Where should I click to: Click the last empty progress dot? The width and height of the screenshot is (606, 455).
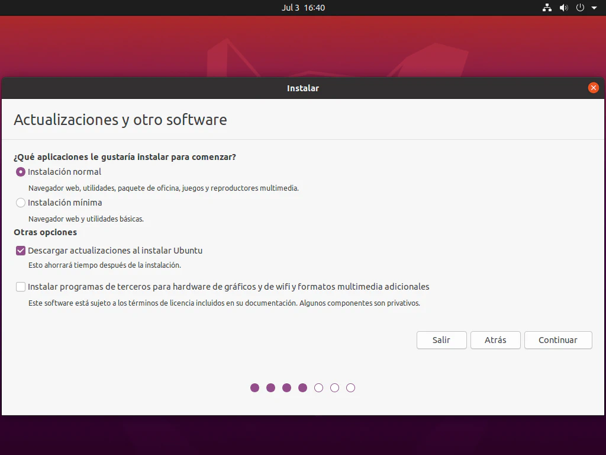[x=351, y=388]
